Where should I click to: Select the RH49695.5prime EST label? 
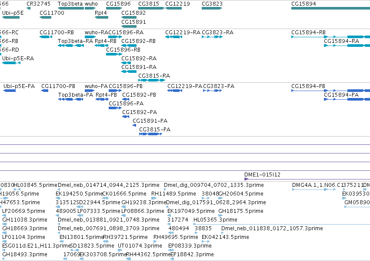click(176, 237)
